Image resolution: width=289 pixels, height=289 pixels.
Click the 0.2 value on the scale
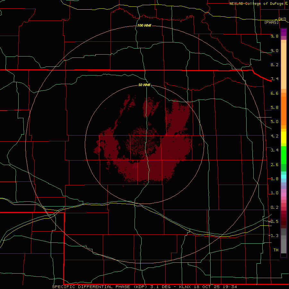click(275, 207)
